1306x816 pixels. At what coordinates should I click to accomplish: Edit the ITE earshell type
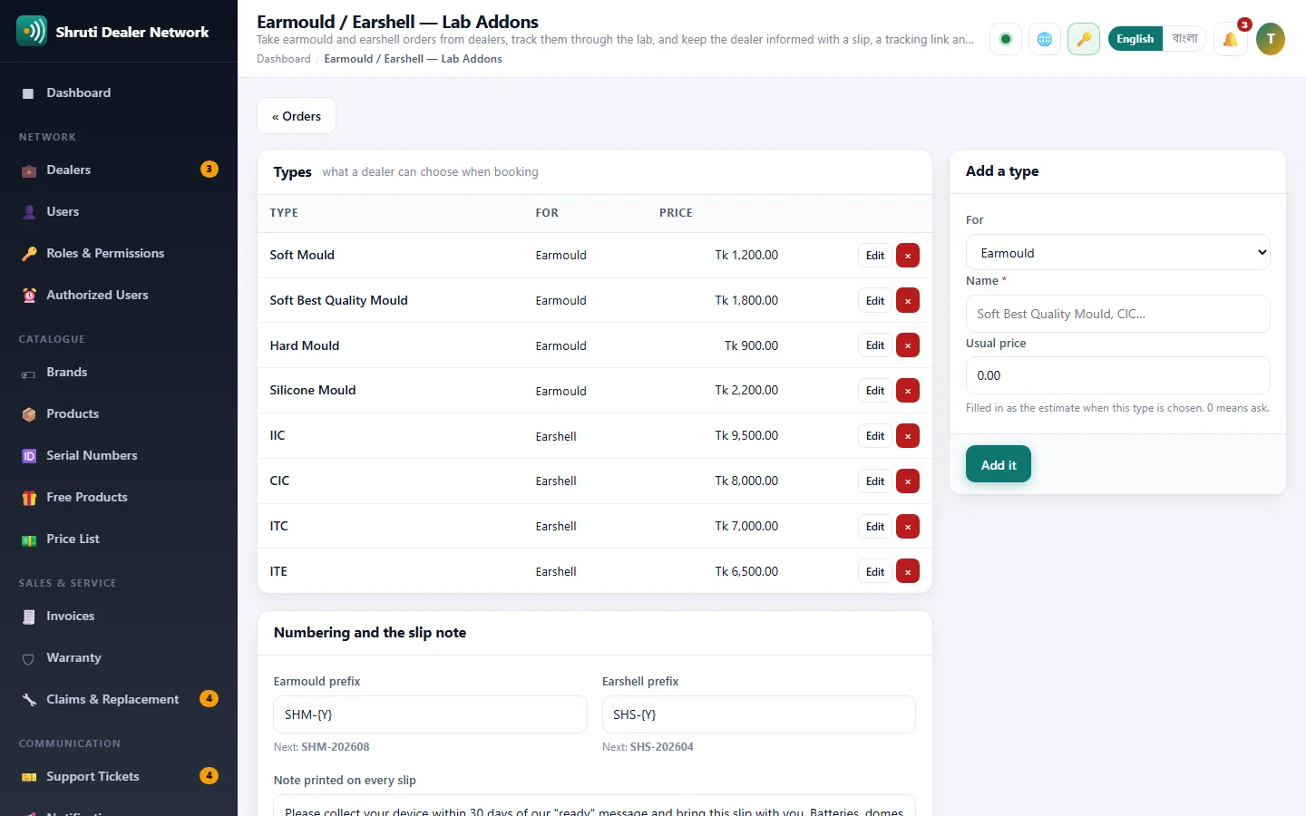(x=875, y=571)
